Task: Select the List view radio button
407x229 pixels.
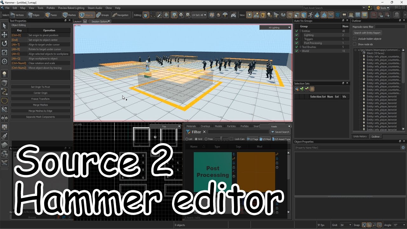Action: point(187,139)
